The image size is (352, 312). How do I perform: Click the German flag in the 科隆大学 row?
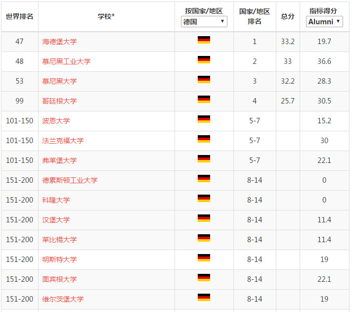tap(204, 198)
